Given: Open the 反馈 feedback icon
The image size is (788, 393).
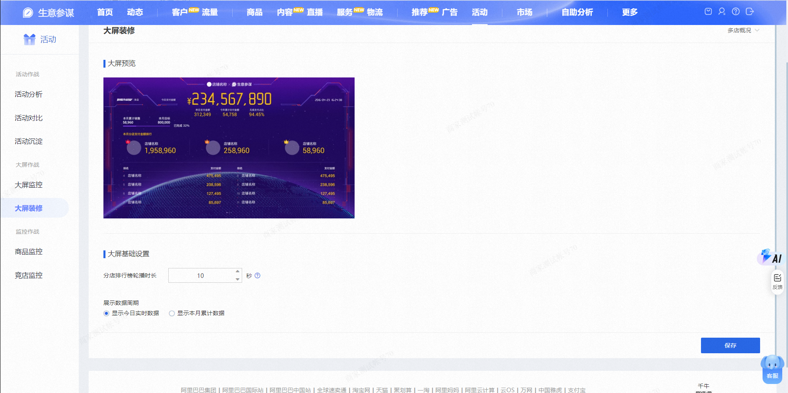Looking at the screenshot, I should click(x=777, y=282).
